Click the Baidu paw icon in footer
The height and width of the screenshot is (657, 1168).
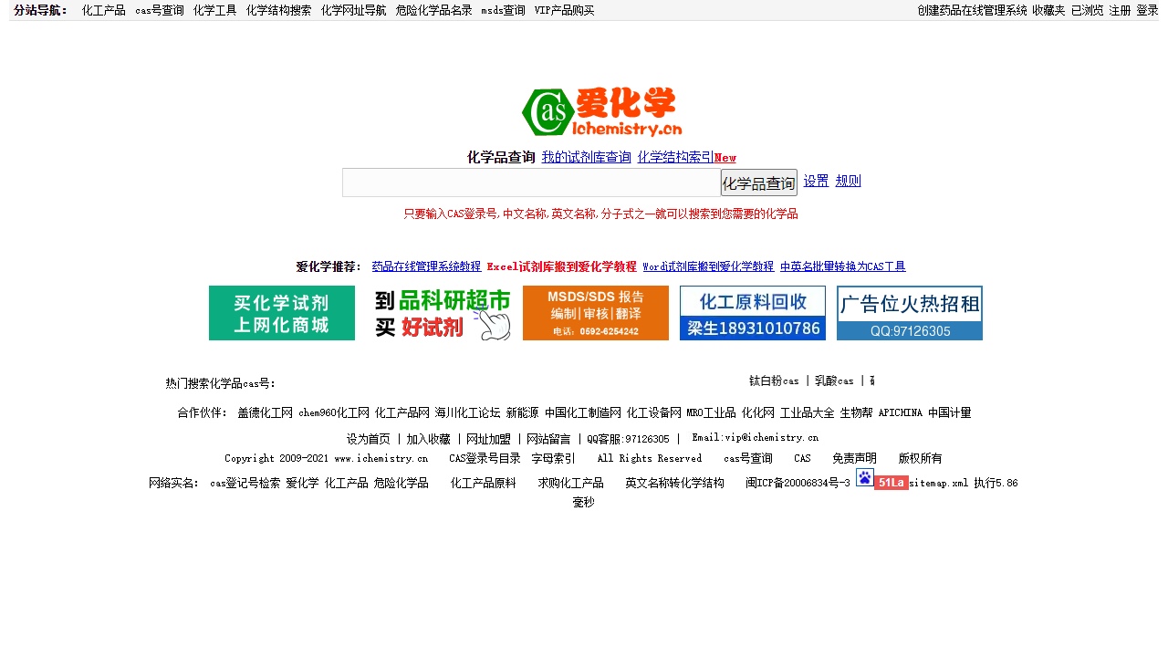click(x=865, y=477)
